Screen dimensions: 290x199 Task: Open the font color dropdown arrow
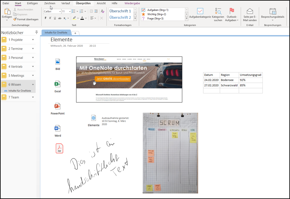[86, 18]
